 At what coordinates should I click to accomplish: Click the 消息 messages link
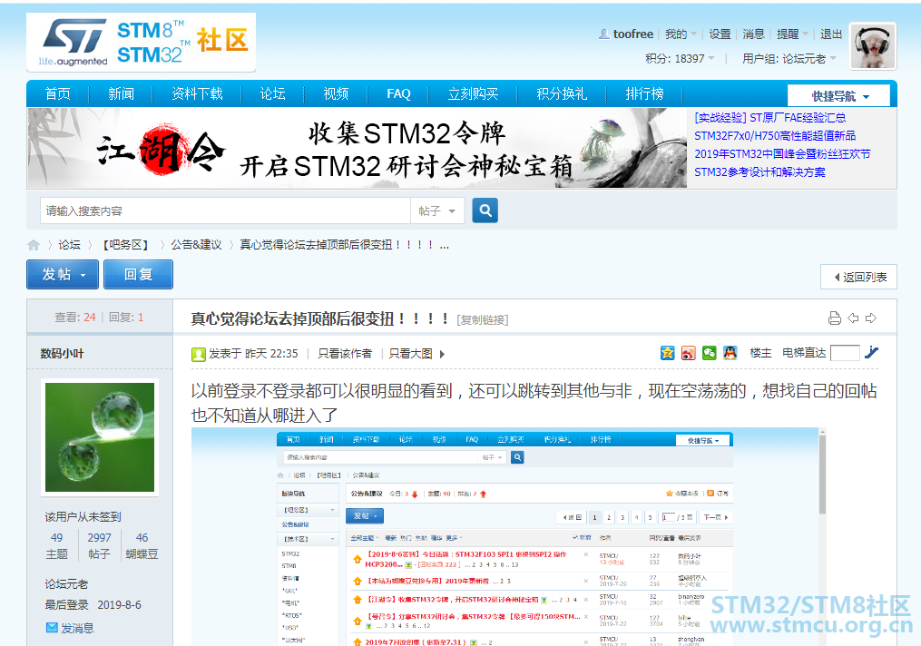pyautogui.click(x=753, y=34)
